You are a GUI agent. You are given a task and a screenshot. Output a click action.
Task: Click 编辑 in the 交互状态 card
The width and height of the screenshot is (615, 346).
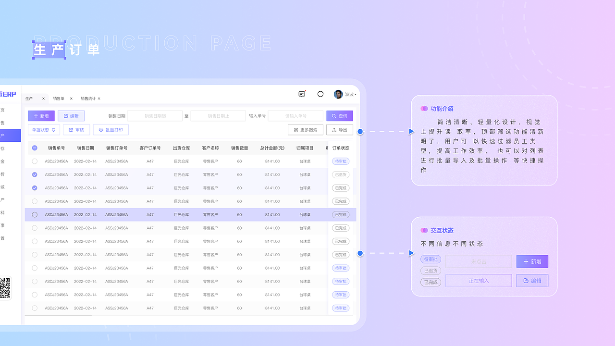(532, 281)
